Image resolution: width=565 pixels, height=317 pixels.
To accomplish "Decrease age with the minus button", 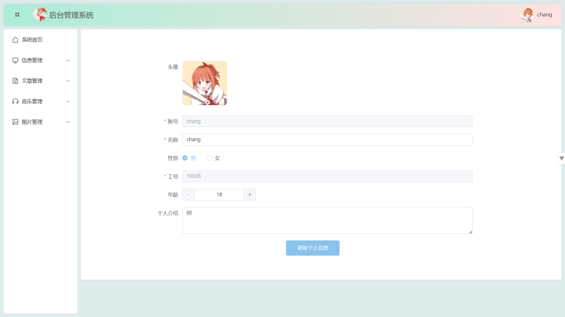I will pos(189,195).
